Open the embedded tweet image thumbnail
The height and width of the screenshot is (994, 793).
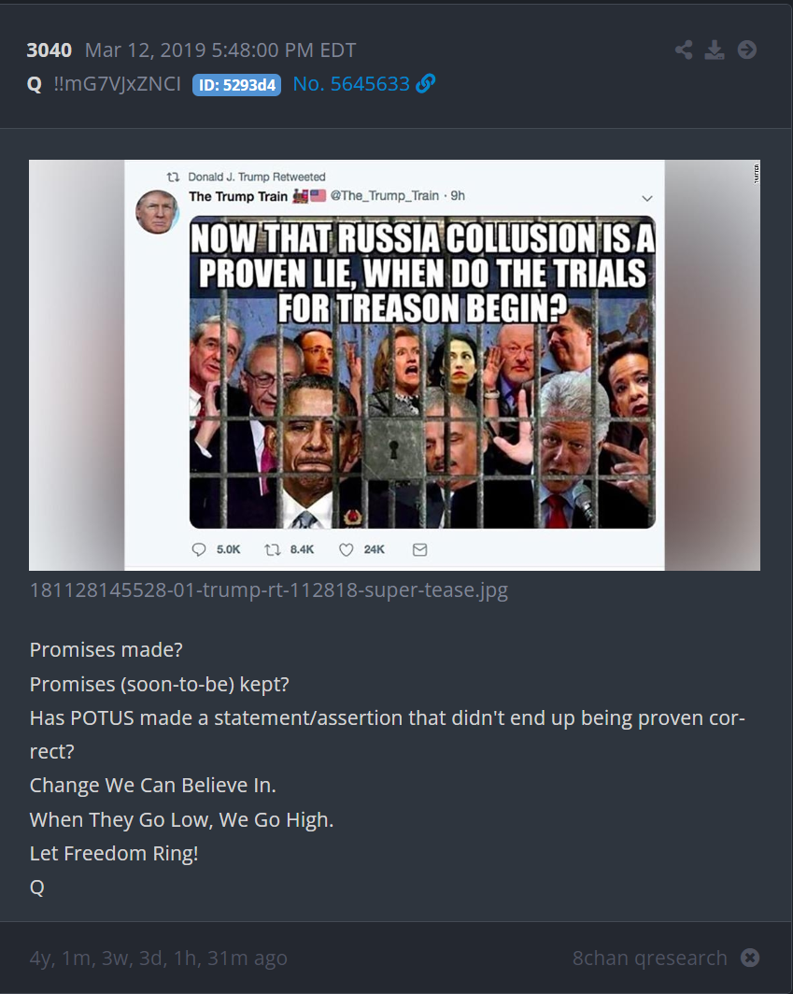(x=394, y=365)
